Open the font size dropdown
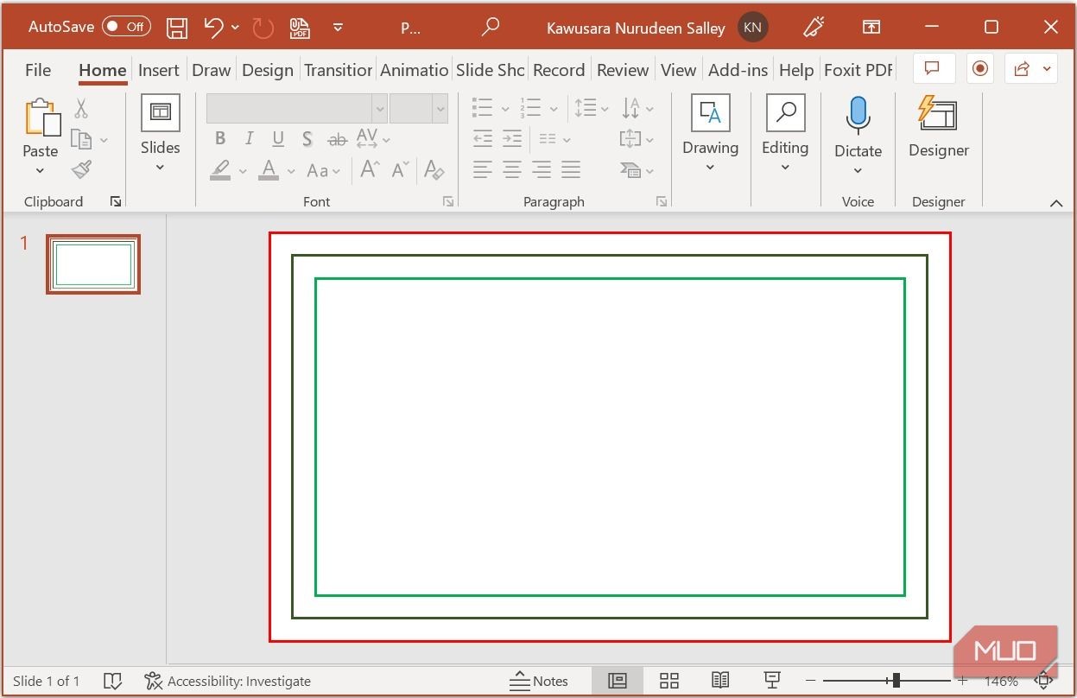 pos(440,109)
